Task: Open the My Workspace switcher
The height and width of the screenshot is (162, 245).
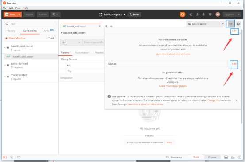Action: (115, 15)
